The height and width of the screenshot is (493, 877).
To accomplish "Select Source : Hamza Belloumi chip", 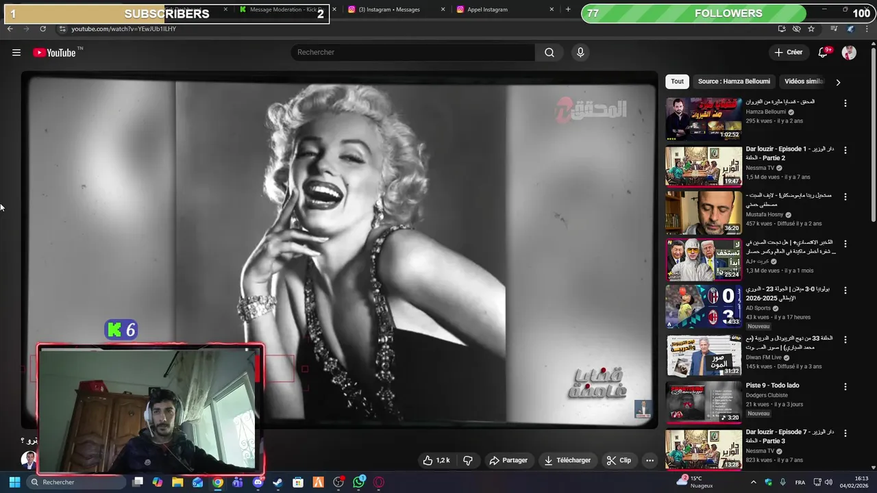I will click(x=734, y=81).
